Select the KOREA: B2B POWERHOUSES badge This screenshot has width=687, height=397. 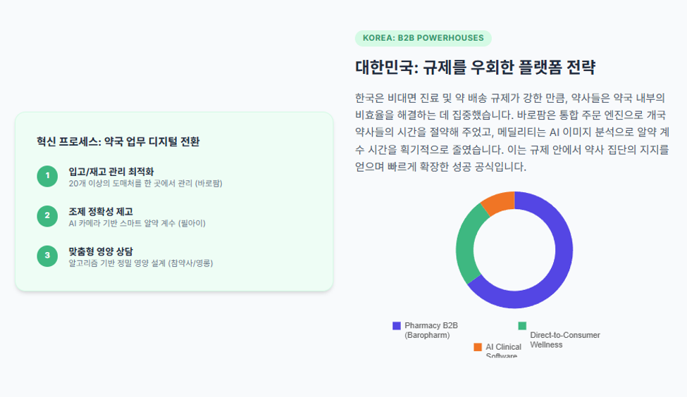tap(423, 38)
